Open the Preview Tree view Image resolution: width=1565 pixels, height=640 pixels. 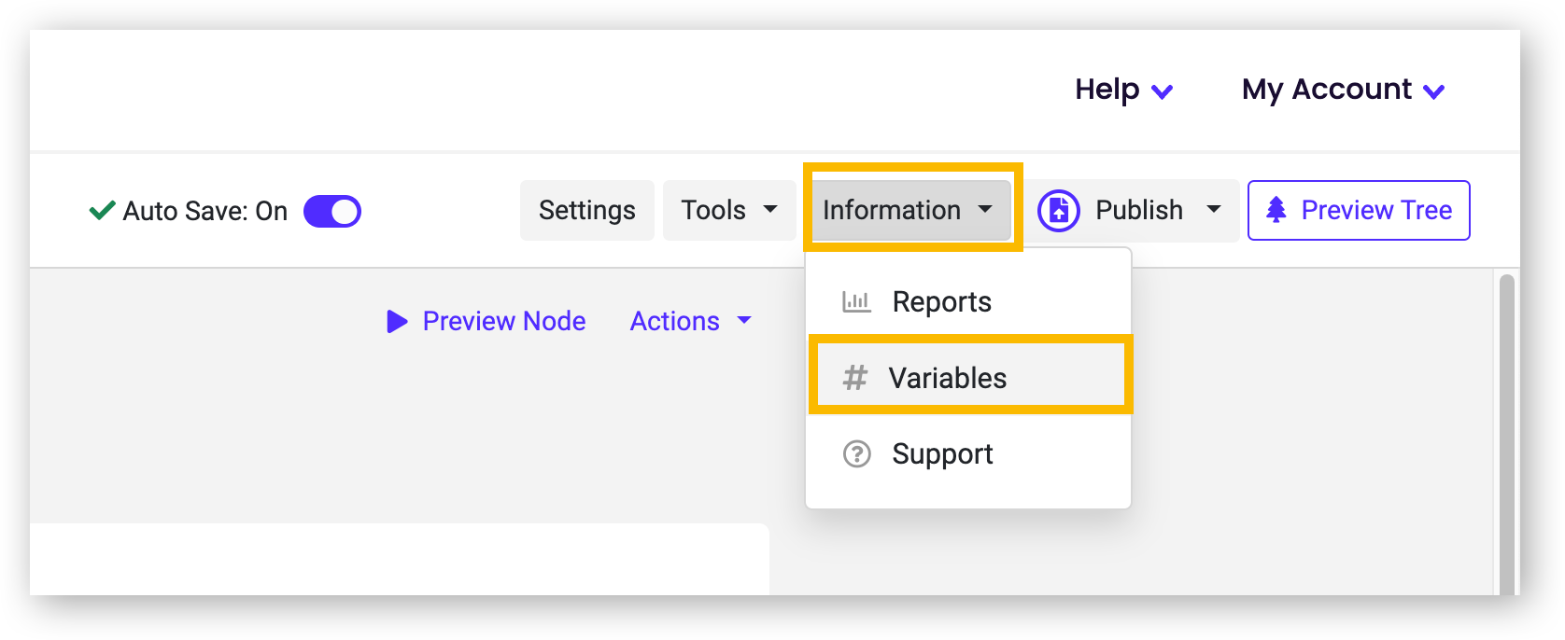pyautogui.click(x=1359, y=210)
